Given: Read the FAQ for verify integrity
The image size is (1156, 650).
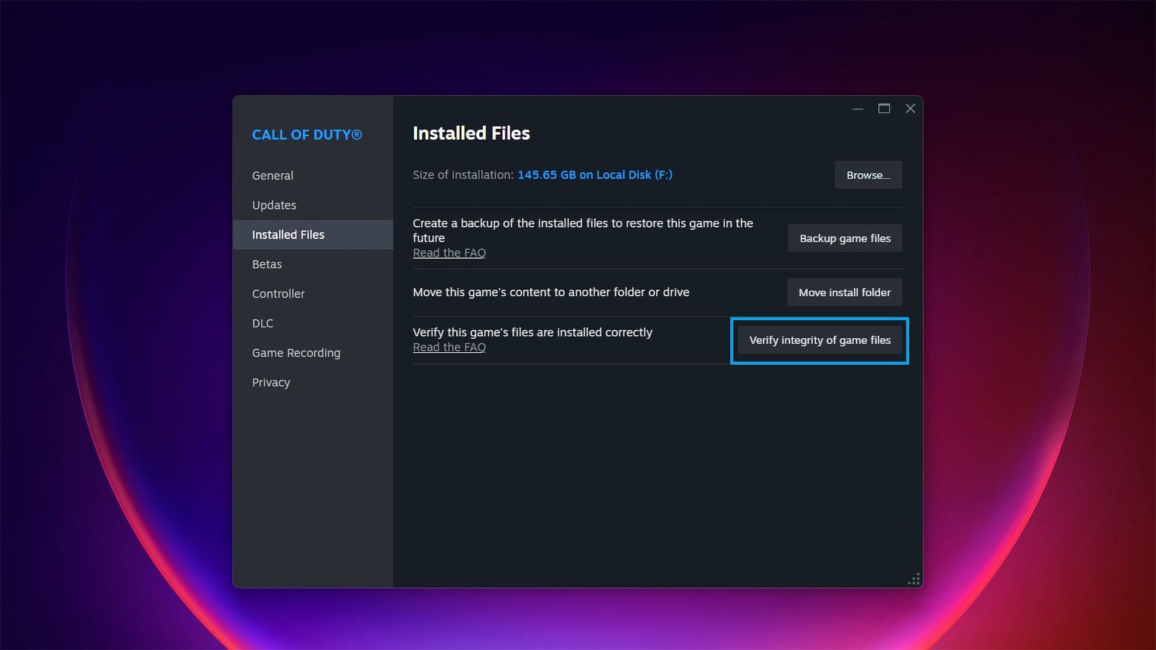Looking at the screenshot, I should (x=449, y=347).
